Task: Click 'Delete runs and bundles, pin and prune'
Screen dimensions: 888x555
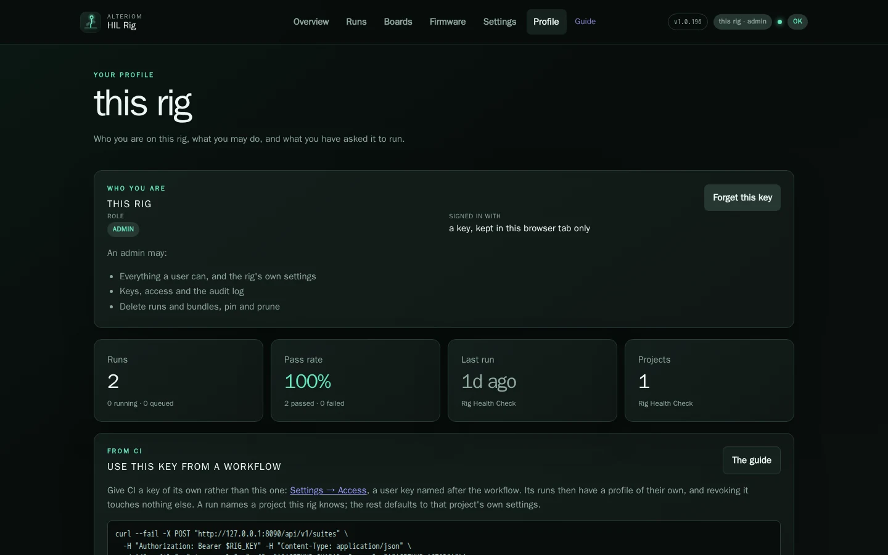Action: tap(200, 306)
